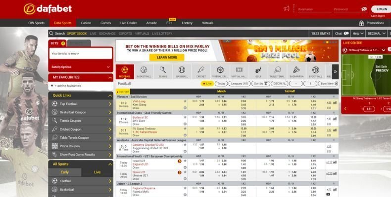The height and width of the screenshot is (197, 391).
Task: Open the Golf sport category icon
Action: 258,71
